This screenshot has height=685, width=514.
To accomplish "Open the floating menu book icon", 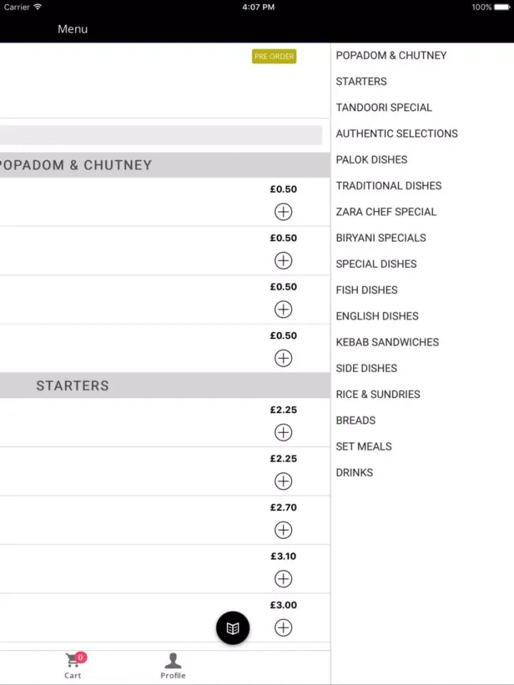I will [x=232, y=627].
